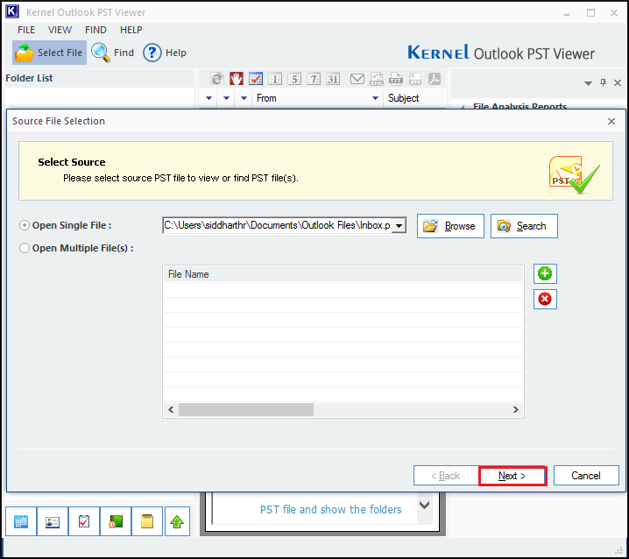Open the HELP menu
Viewport: 629px width, 559px height.
tap(131, 30)
